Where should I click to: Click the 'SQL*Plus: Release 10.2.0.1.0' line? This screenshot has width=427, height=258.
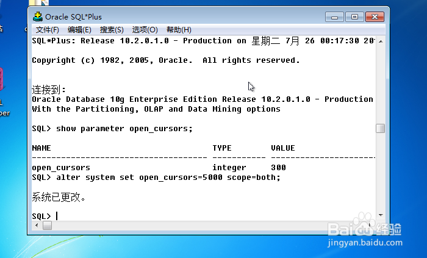coord(203,41)
